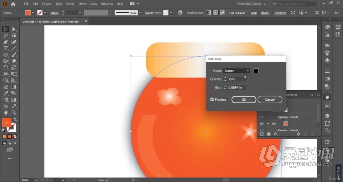343x182 pixels.
Task: Open the graphic Style dropdown arrow
Action: pyautogui.click(x=171, y=13)
